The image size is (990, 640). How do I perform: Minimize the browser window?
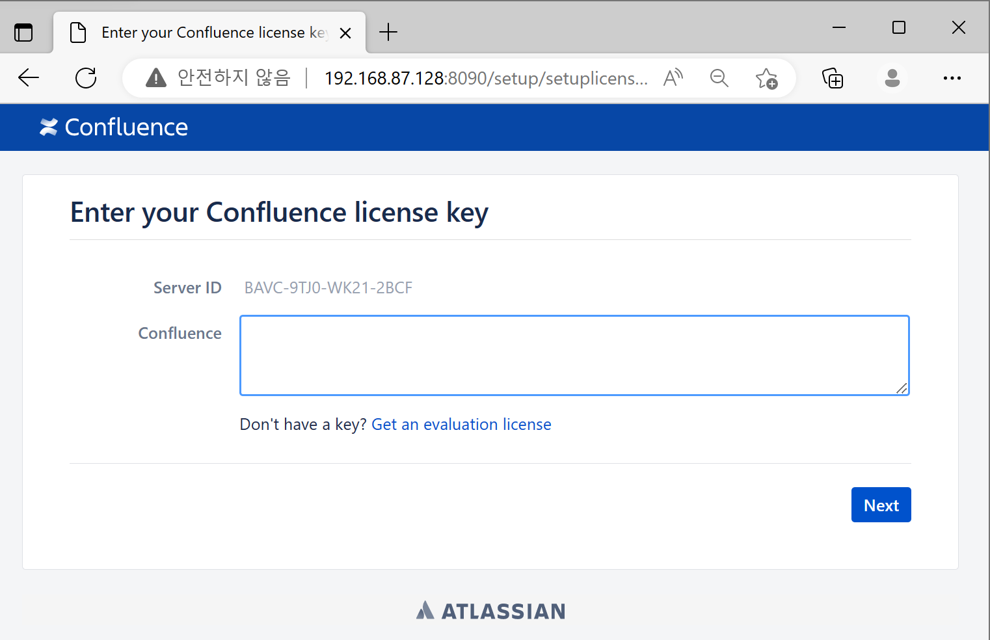pos(839,27)
